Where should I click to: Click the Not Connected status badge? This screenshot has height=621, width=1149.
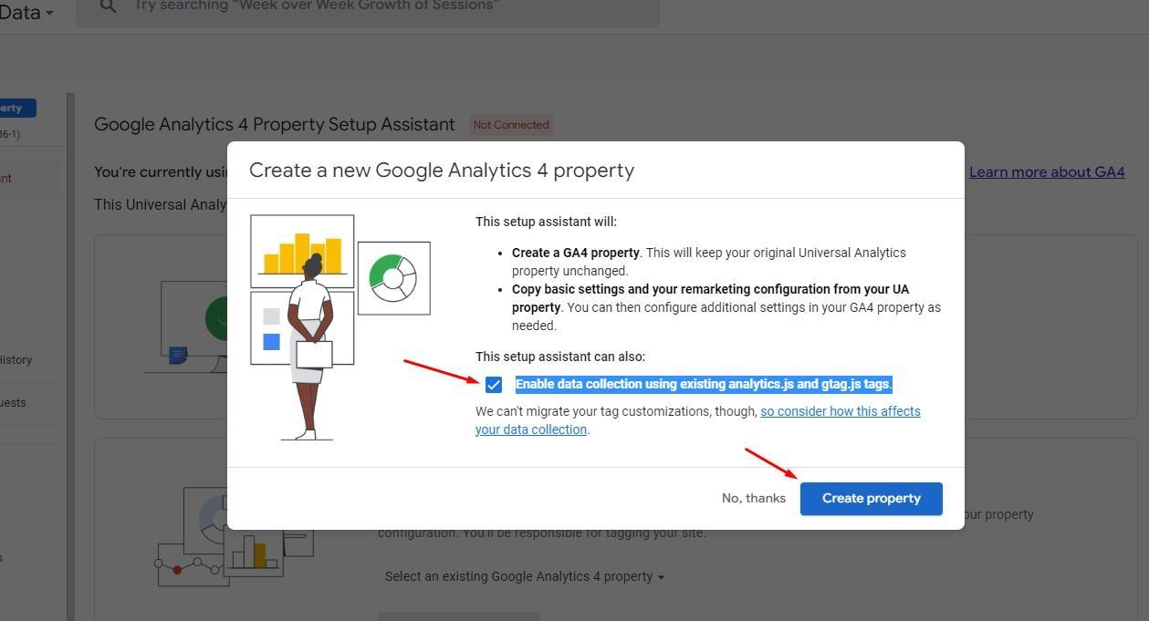[510, 125]
